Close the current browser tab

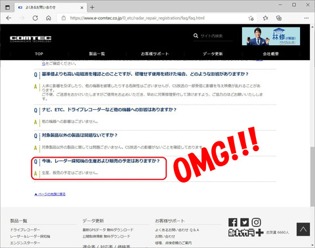[82, 8]
